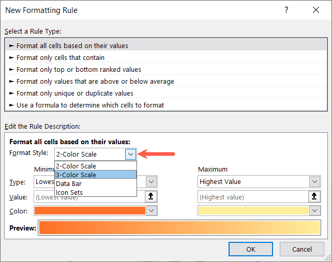Click the range selector icon beside Maximum value

[314, 196]
